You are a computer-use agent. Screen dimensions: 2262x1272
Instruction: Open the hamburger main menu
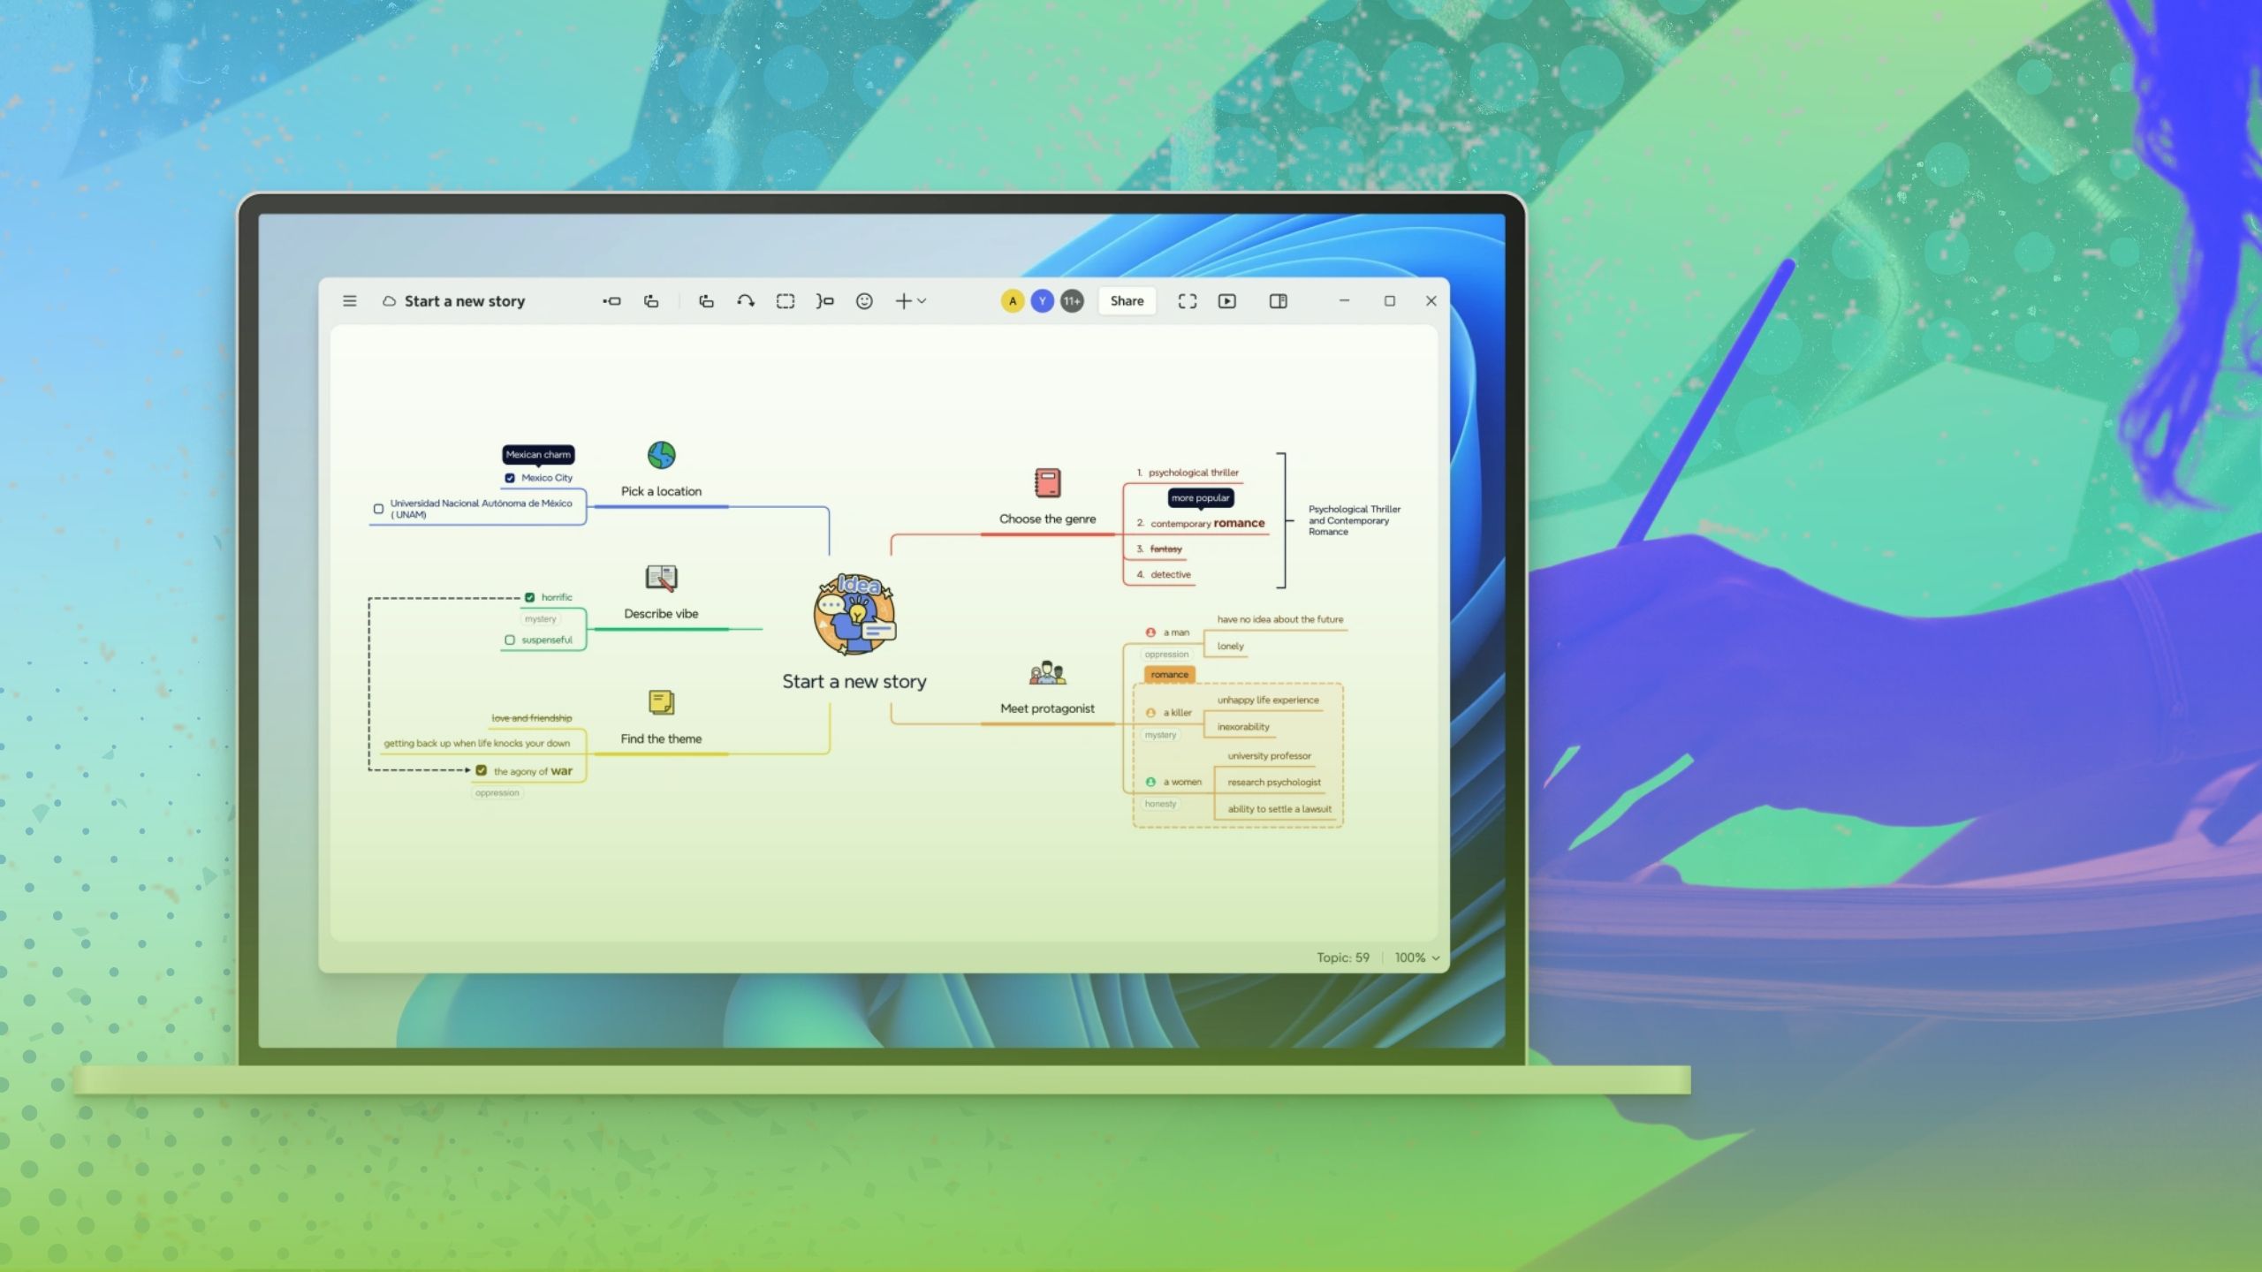click(x=350, y=301)
